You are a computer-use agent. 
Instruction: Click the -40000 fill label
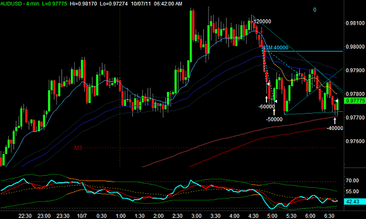pyautogui.click(x=335, y=128)
